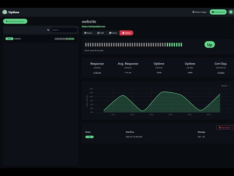
Task: Click Add New Monitor button
Action: coord(15,21)
